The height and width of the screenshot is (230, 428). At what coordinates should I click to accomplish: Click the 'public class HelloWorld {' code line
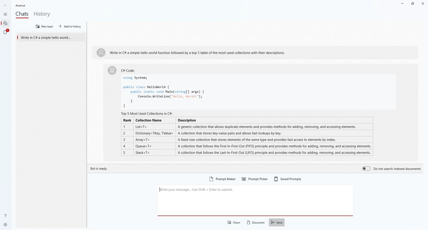point(146,87)
